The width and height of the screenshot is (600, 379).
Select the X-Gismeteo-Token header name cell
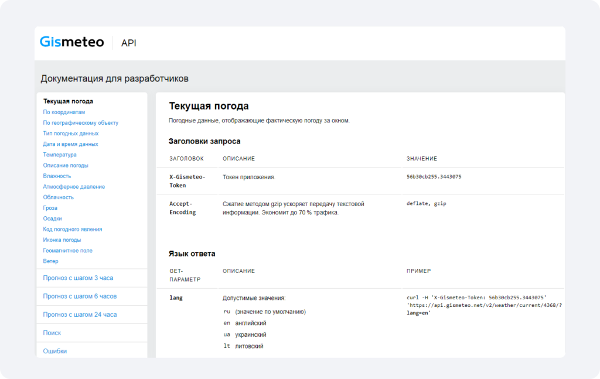tap(187, 181)
